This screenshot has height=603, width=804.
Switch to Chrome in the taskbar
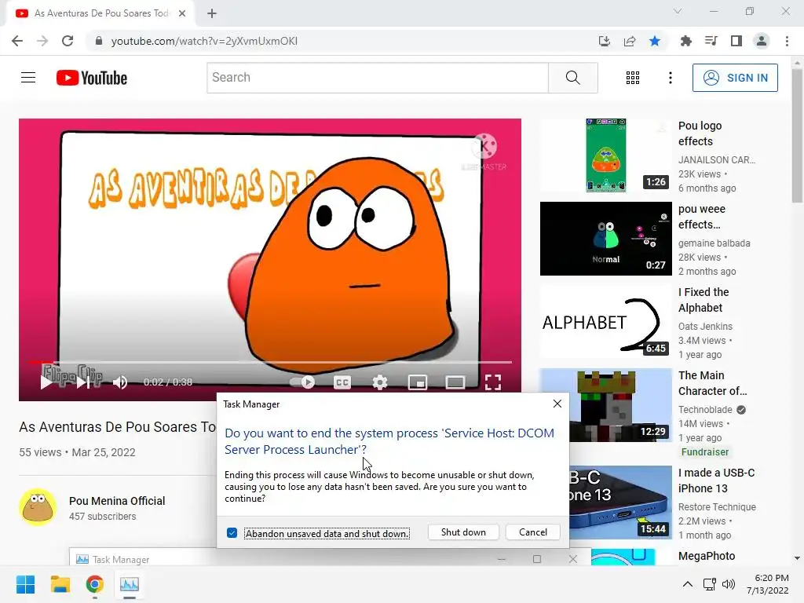pos(95,584)
